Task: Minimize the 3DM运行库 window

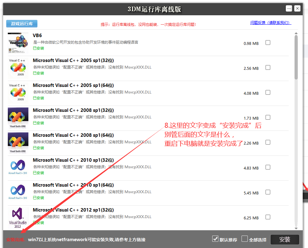Action: (x=289, y=9)
